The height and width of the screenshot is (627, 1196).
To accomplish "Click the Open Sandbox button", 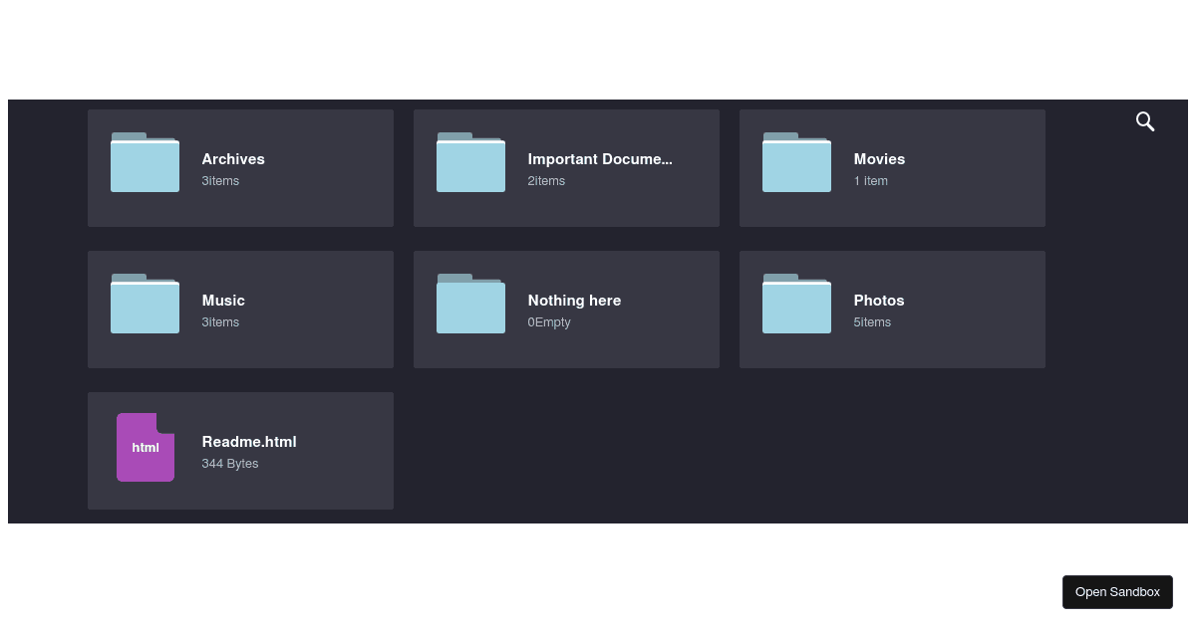I will pyautogui.click(x=1117, y=591).
